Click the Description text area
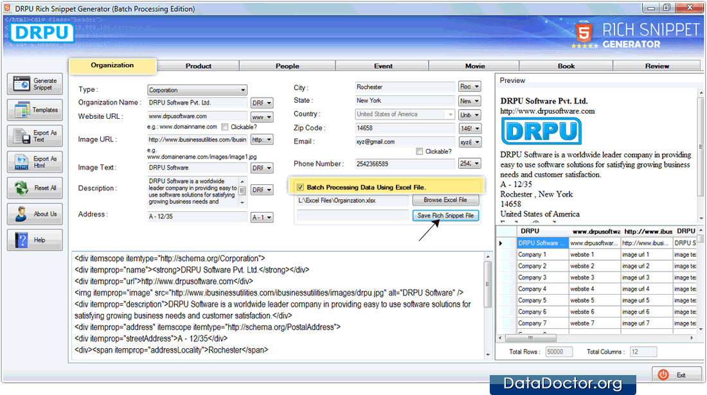707x395 pixels. click(x=193, y=191)
